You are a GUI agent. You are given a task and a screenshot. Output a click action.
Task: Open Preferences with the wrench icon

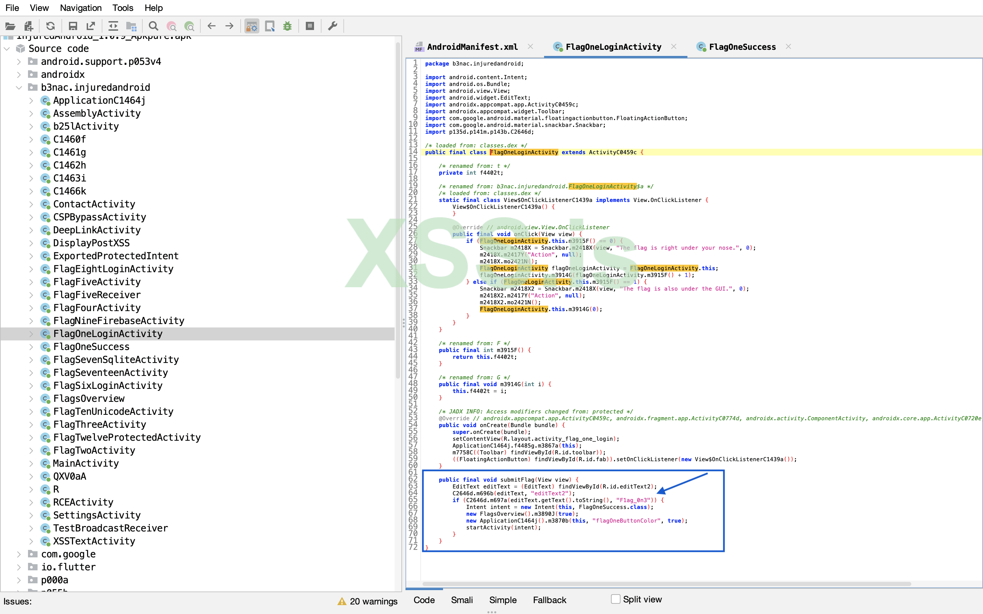(333, 26)
